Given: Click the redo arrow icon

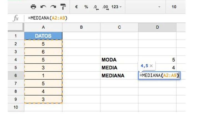Looking at the screenshot, I should (x=53, y=7).
